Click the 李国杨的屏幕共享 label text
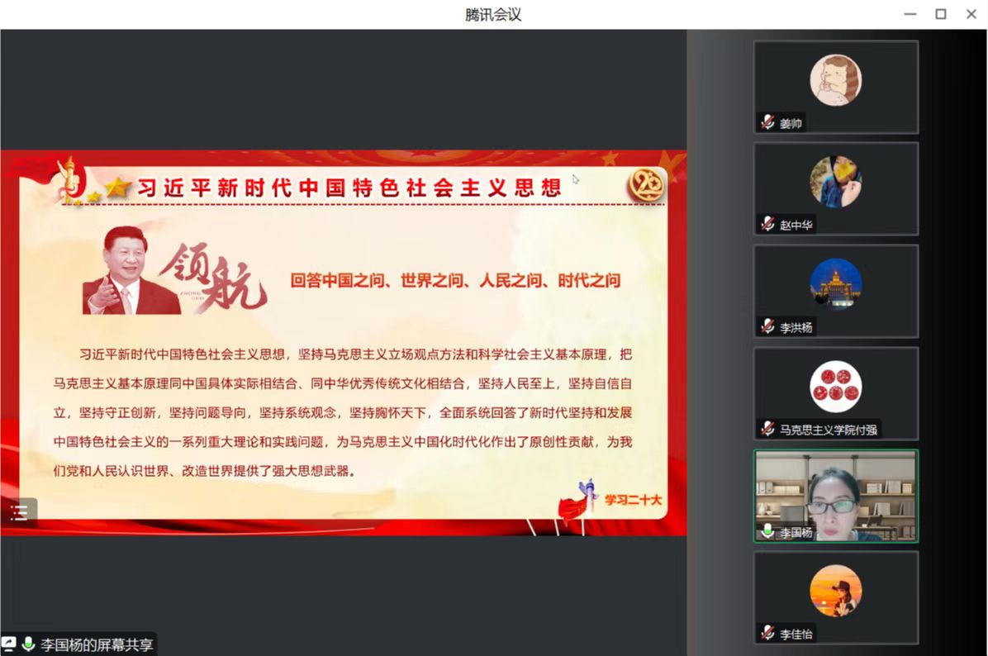988x656 pixels. coord(97,644)
